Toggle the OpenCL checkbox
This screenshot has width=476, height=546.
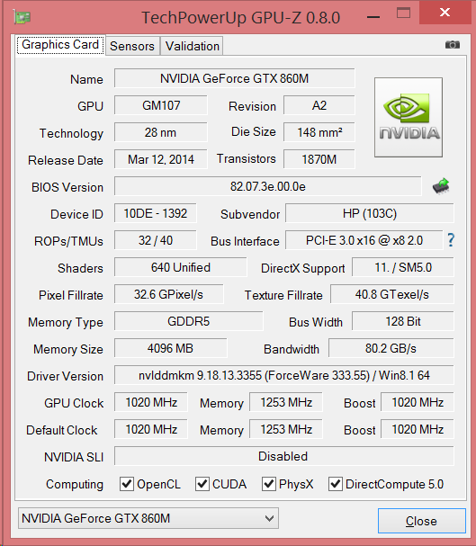[127, 484]
